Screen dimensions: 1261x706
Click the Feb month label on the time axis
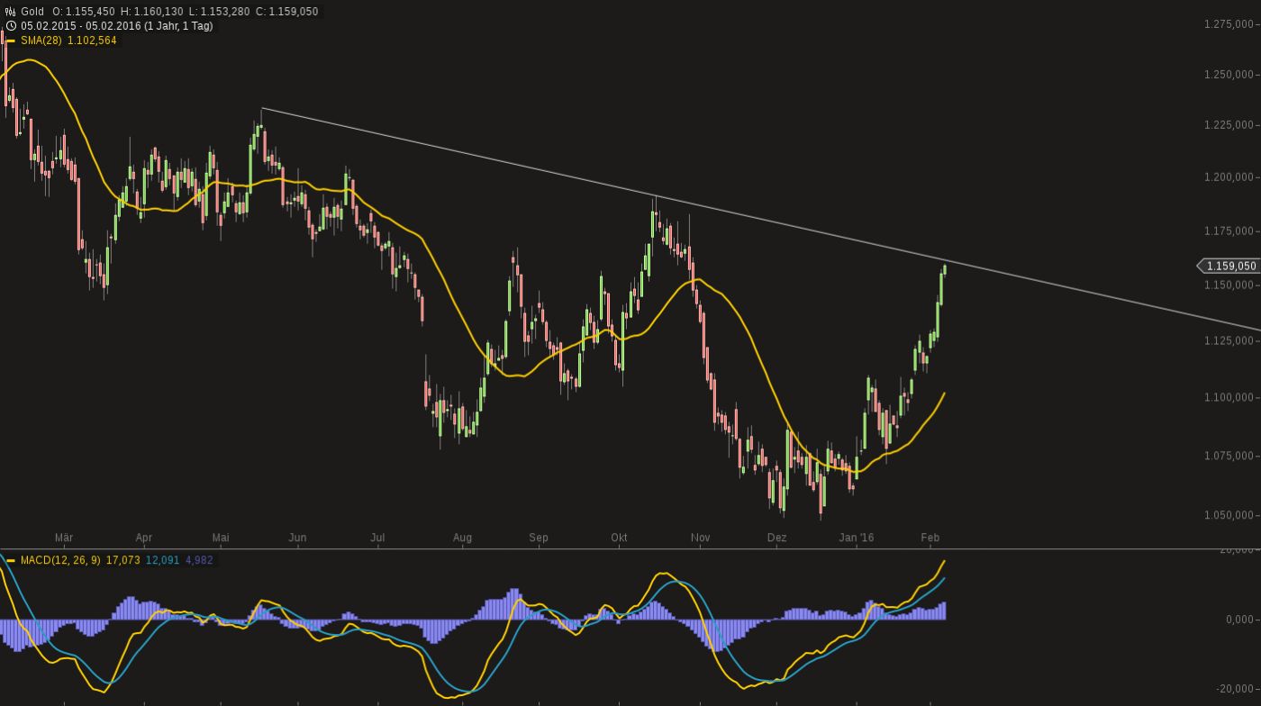tap(930, 538)
